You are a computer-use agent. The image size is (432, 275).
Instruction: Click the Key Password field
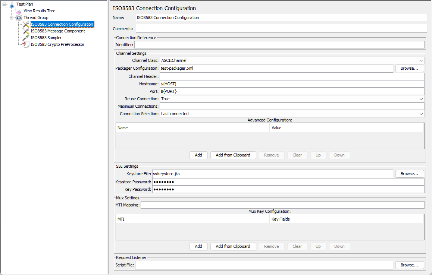pyautogui.click(x=288, y=189)
